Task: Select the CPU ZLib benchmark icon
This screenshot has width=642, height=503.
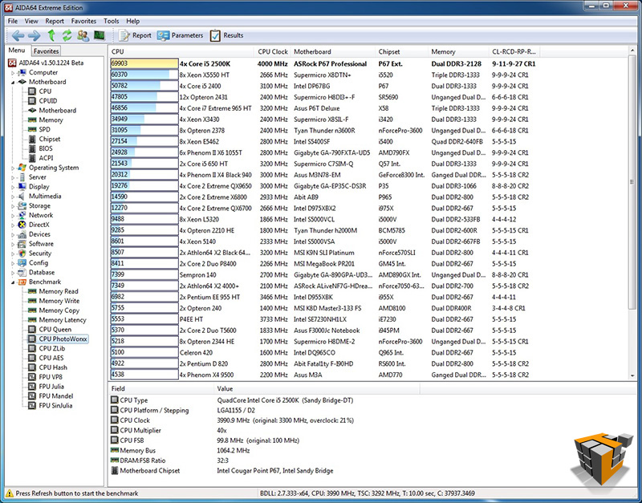Action: (x=32, y=348)
